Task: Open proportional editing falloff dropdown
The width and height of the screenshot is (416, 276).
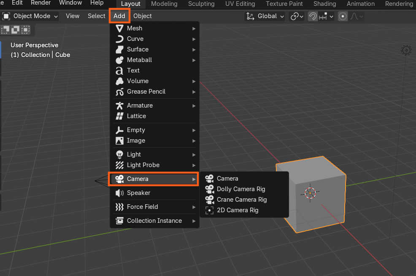Action: pyautogui.click(x=357, y=16)
